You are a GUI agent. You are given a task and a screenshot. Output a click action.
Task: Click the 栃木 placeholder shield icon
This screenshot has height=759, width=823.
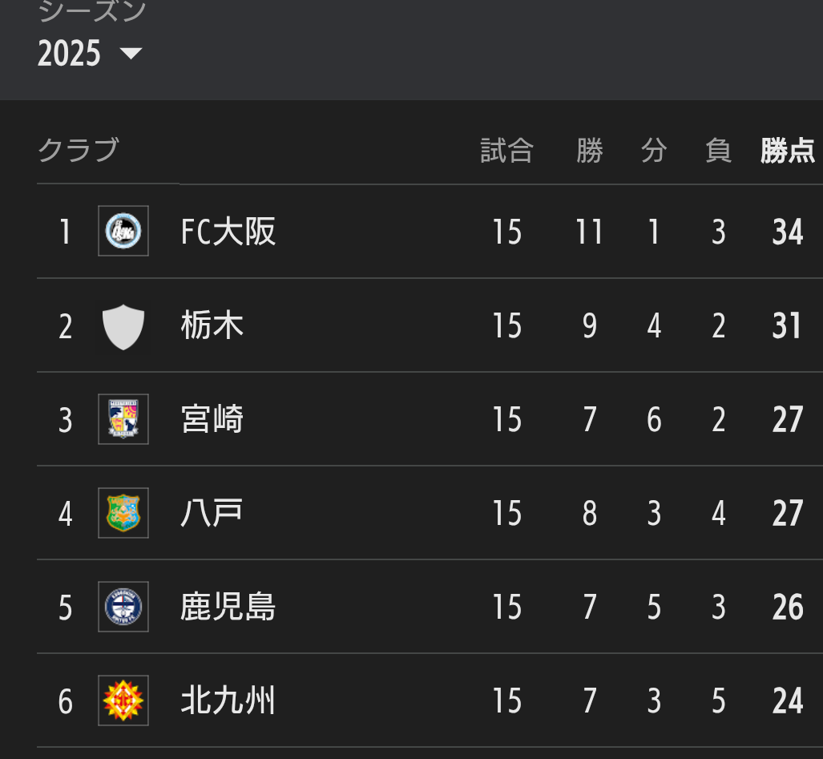pos(123,327)
